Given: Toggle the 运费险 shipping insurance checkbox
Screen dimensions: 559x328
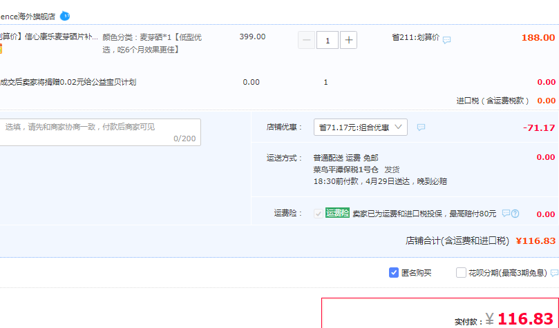Looking at the screenshot, I should point(319,213).
